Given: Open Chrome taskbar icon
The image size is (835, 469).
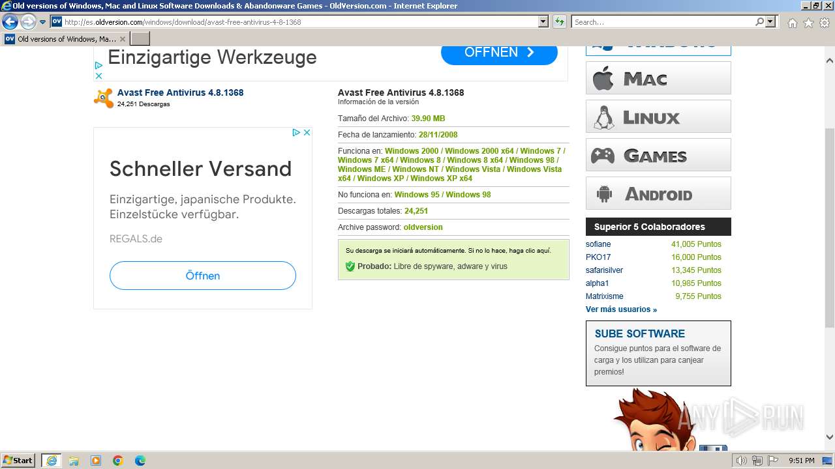Looking at the screenshot, I should [118, 461].
